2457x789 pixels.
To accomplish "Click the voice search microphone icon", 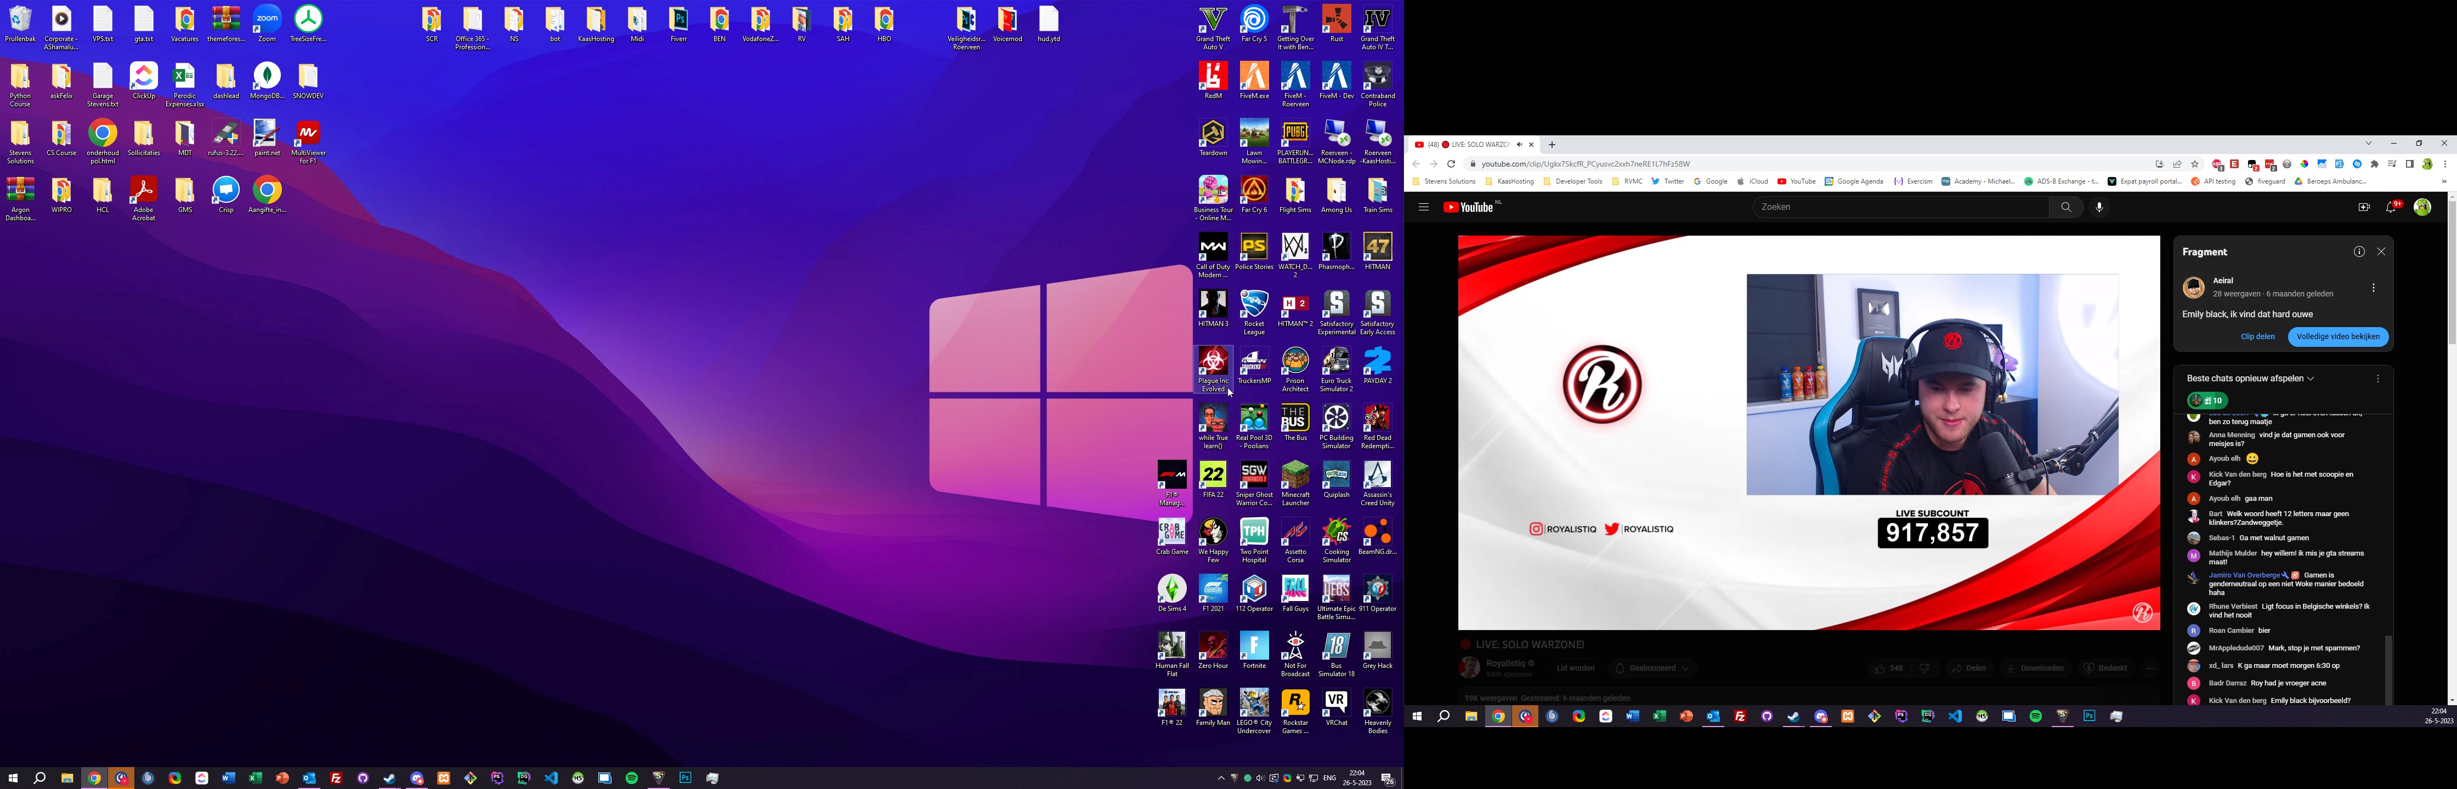I will [x=2099, y=207].
